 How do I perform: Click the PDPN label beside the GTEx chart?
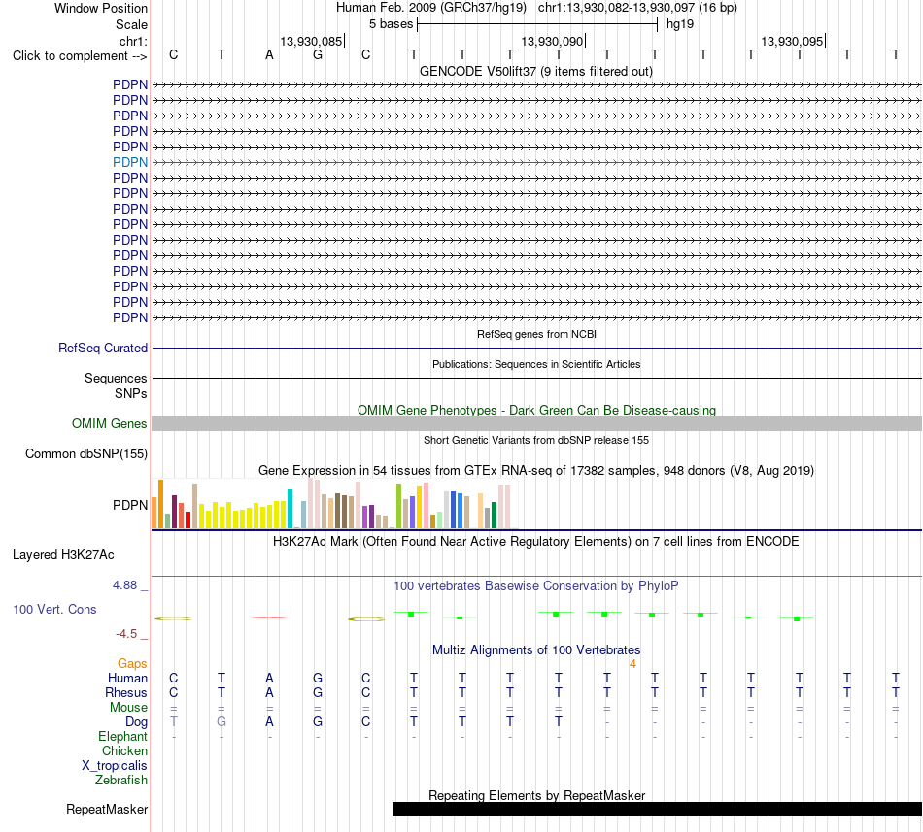130,505
